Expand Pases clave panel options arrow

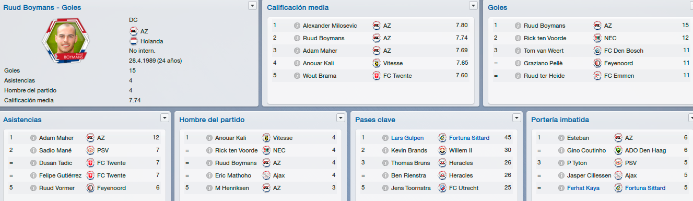tap(517, 117)
